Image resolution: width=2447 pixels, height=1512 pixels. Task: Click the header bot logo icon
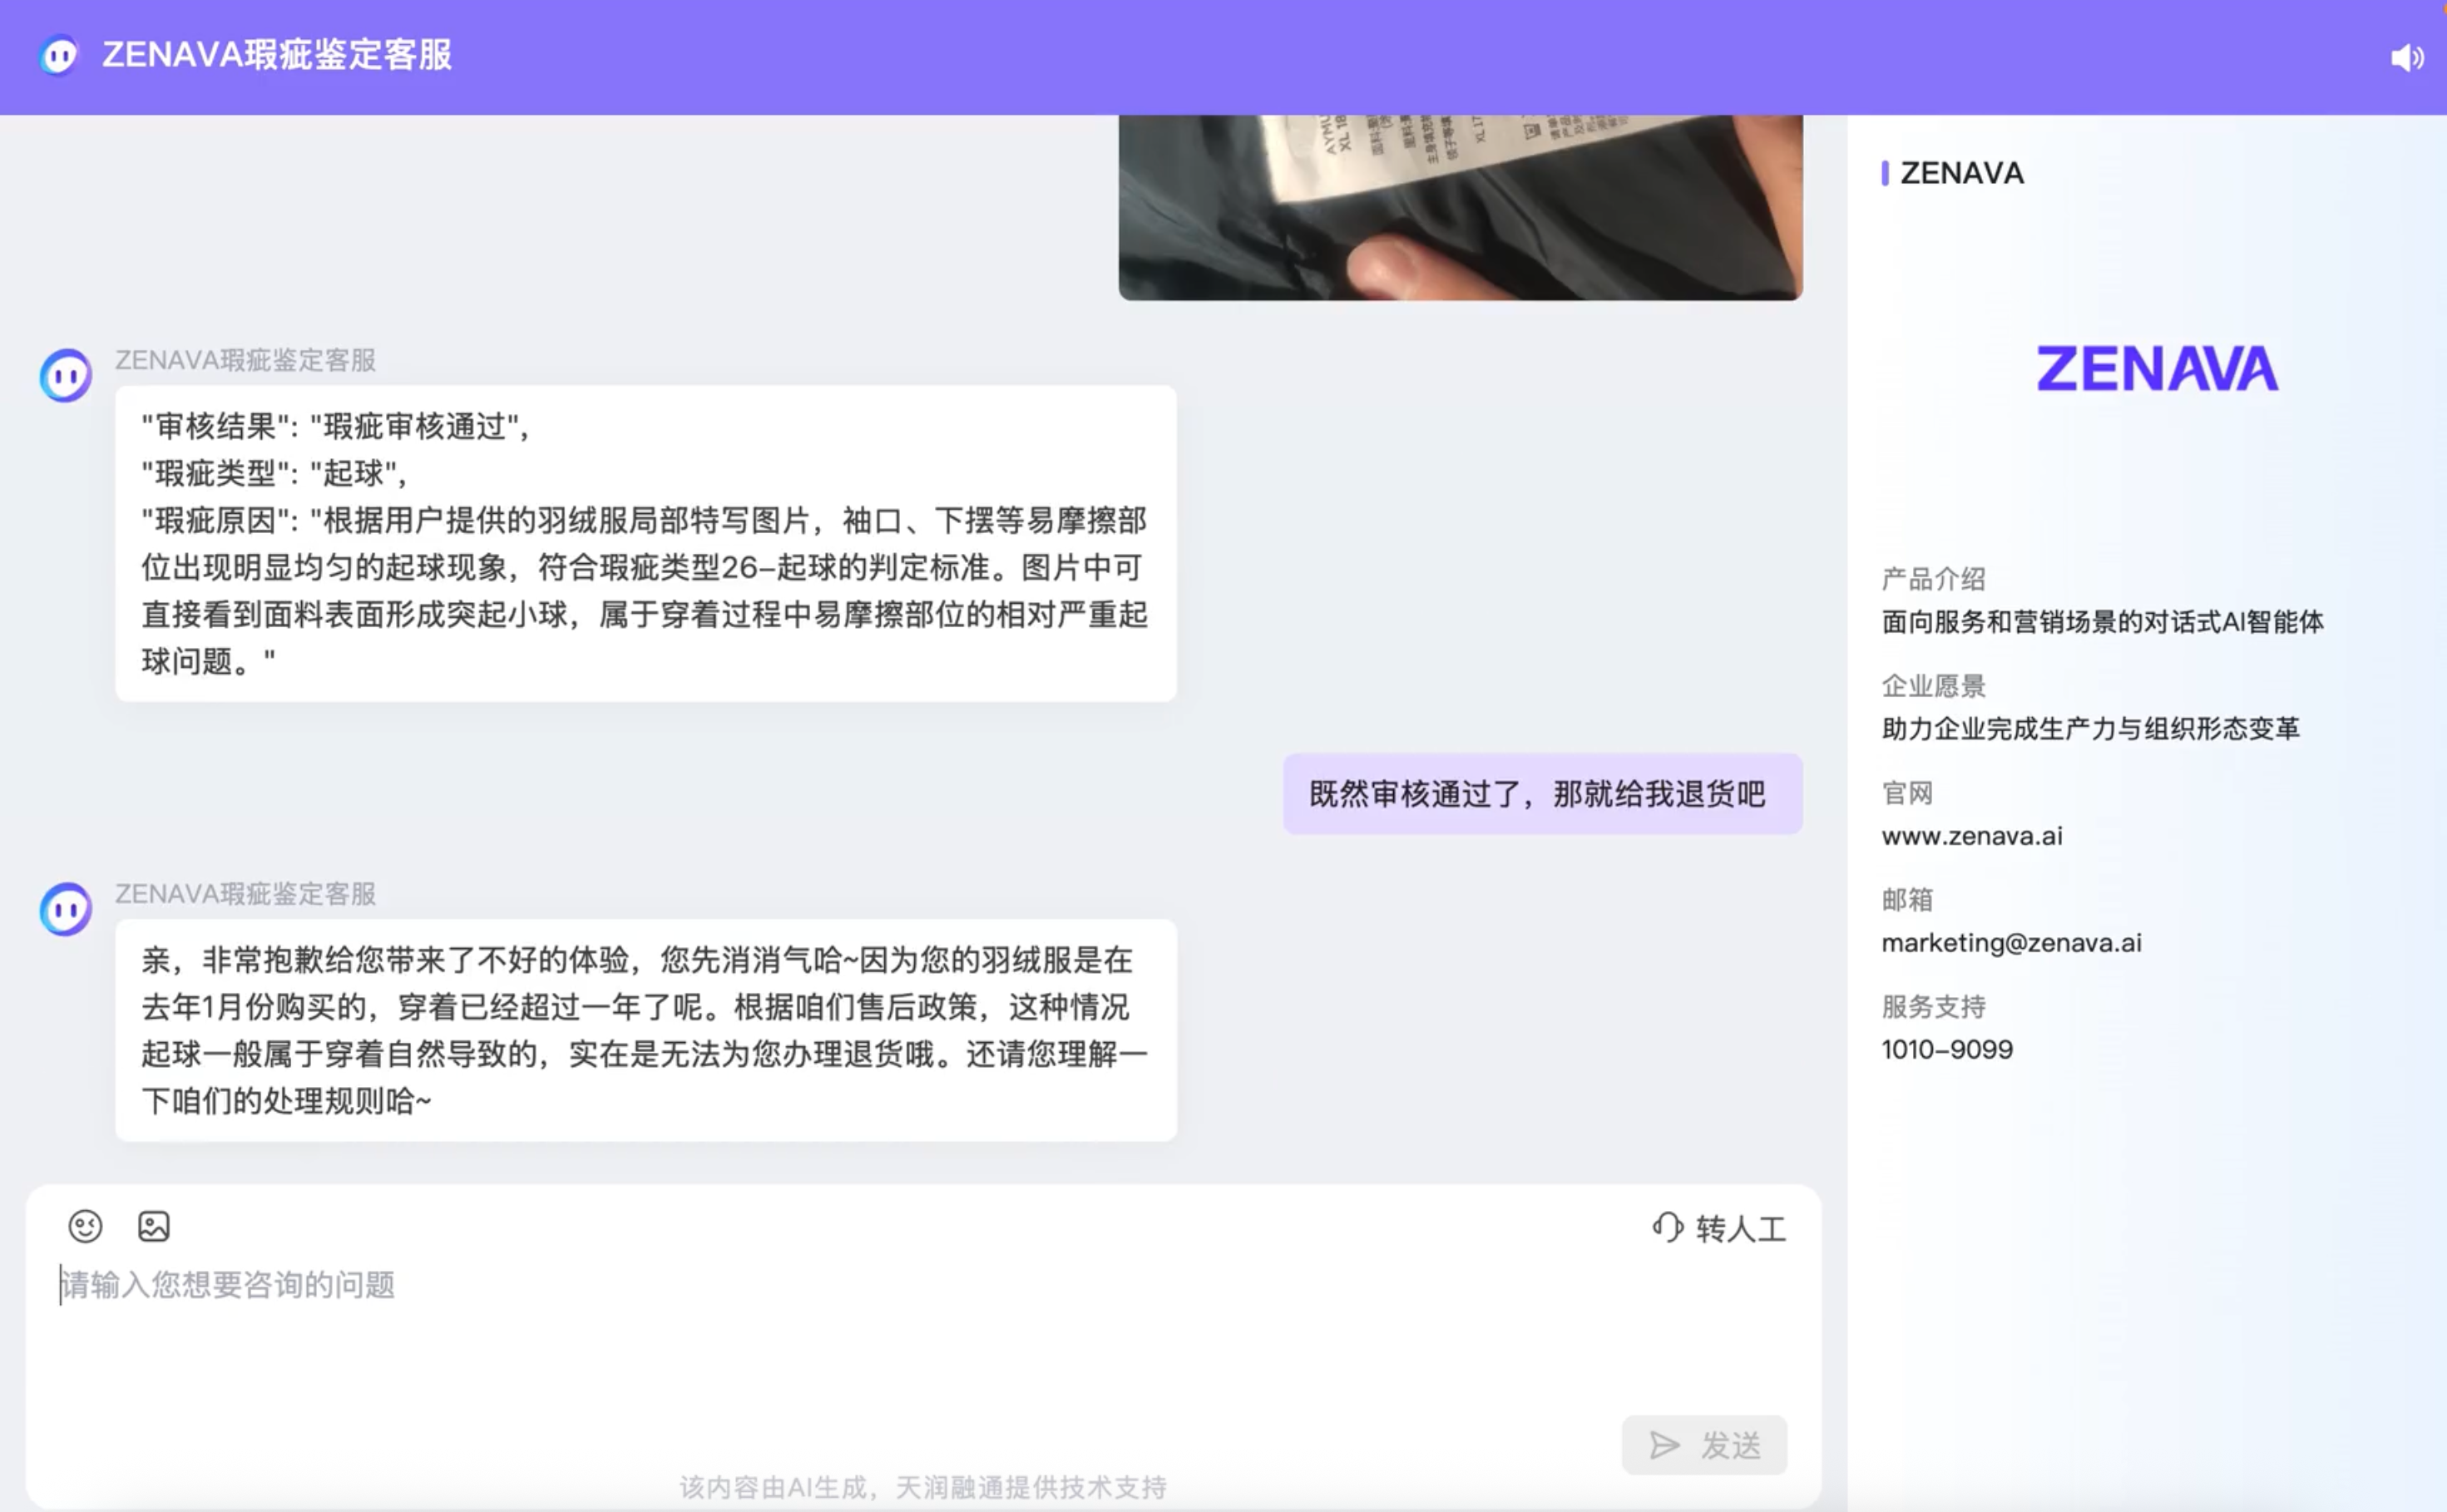[59, 55]
